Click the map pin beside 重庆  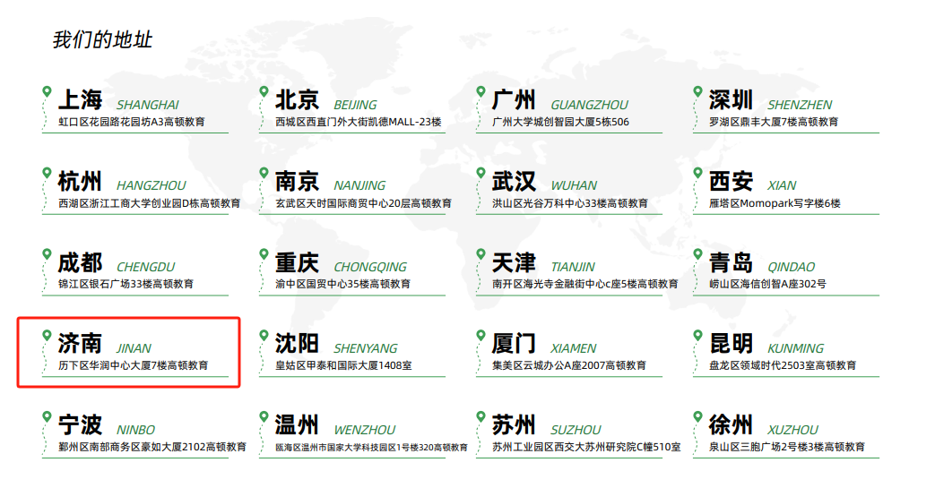(x=264, y=253)
